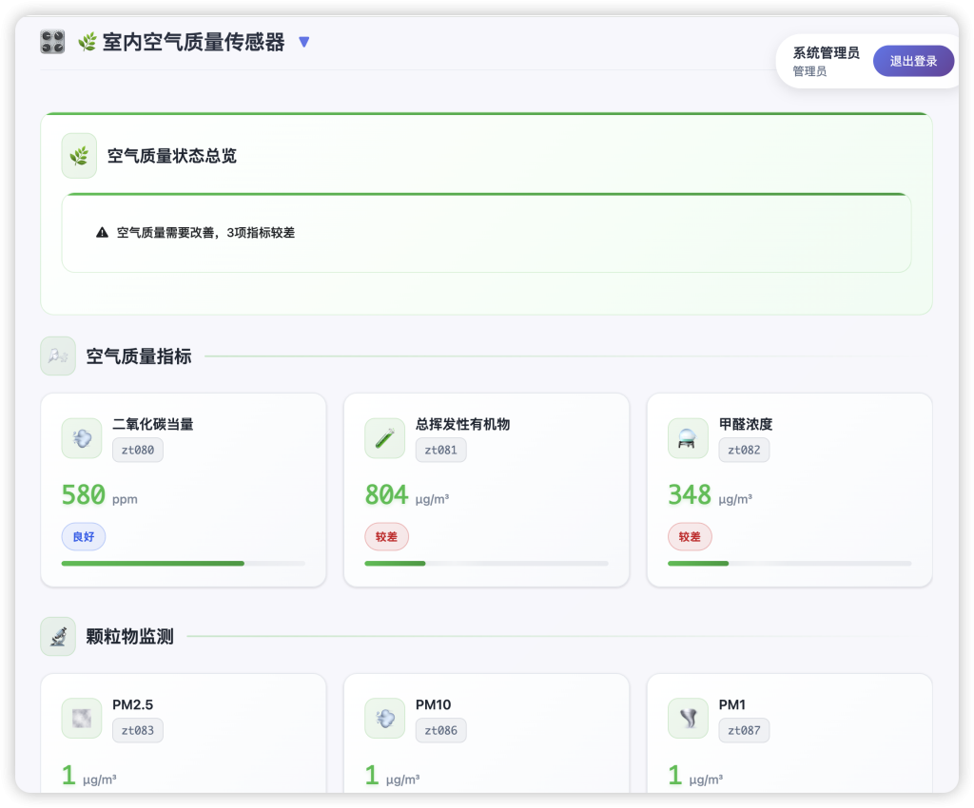The width and height of the screenshot is (974, 808).
Task: Click the wind icon next to 空气质量指标
Action: [58, 356]
